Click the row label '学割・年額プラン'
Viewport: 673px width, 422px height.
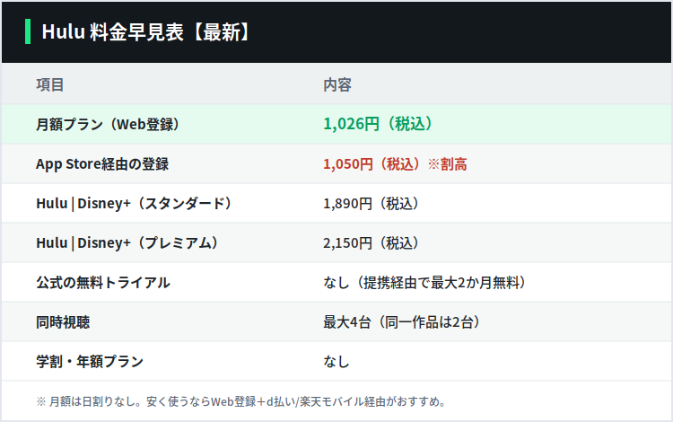pos(90,362)
